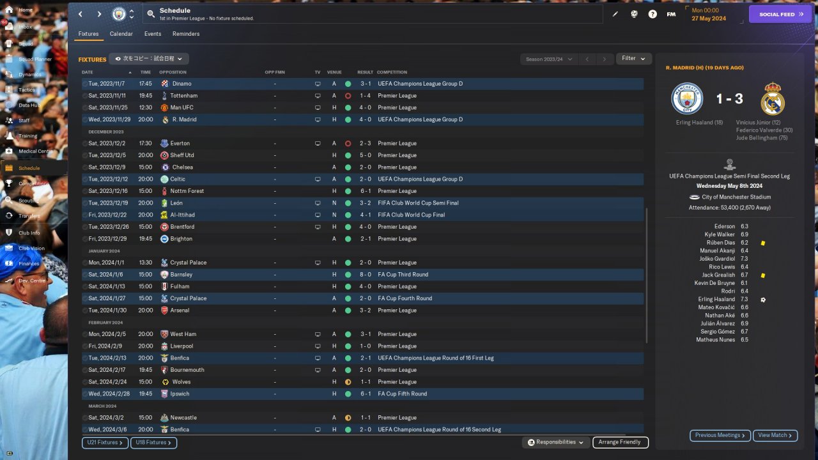This screenshot has height=460, width=818.
Task: Open U18 Fixtures
Action: (x=153, y=442)
